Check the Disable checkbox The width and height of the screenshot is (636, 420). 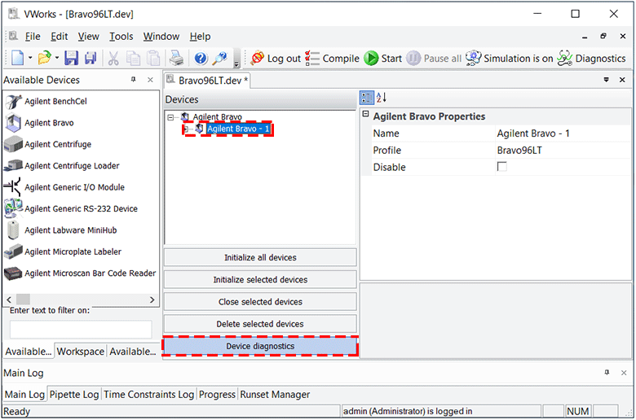501,167
